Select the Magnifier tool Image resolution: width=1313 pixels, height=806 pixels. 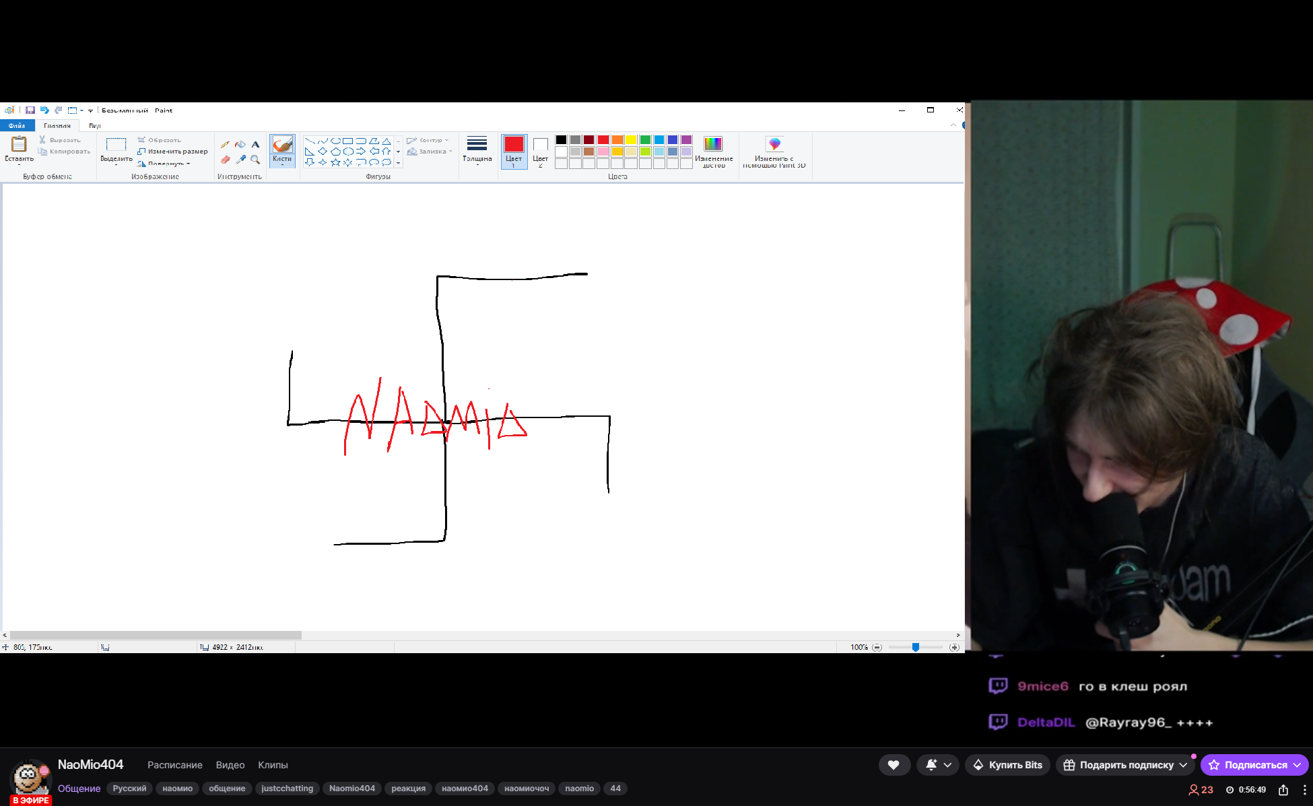coord(255,160)
